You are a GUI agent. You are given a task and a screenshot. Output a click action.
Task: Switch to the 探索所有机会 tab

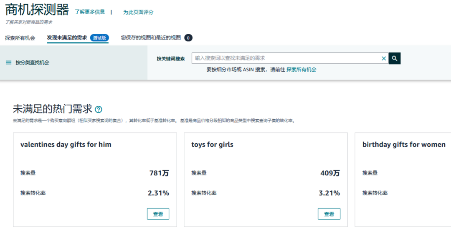coord(20,38)
